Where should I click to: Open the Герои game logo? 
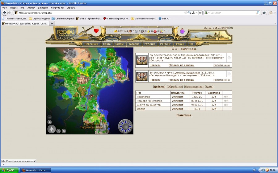pos(65,33)
